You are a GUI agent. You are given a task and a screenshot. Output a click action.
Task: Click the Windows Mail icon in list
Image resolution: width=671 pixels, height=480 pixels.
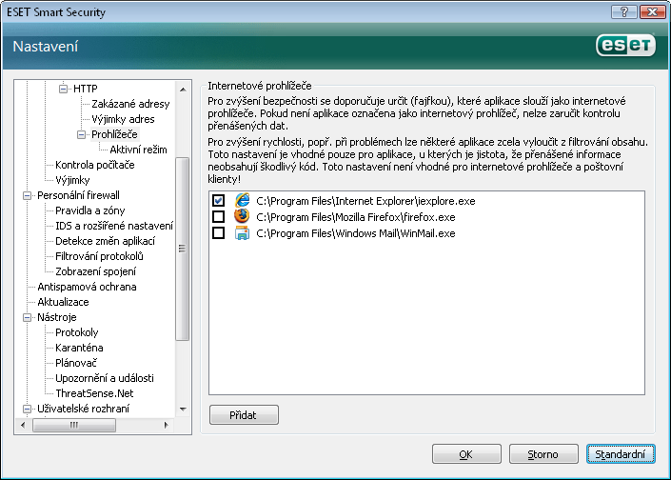click(242, 233)
